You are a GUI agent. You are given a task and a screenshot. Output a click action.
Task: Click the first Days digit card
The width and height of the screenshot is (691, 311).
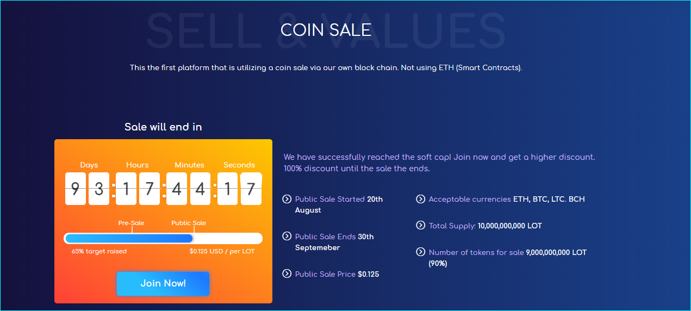(x=76, y=189)
